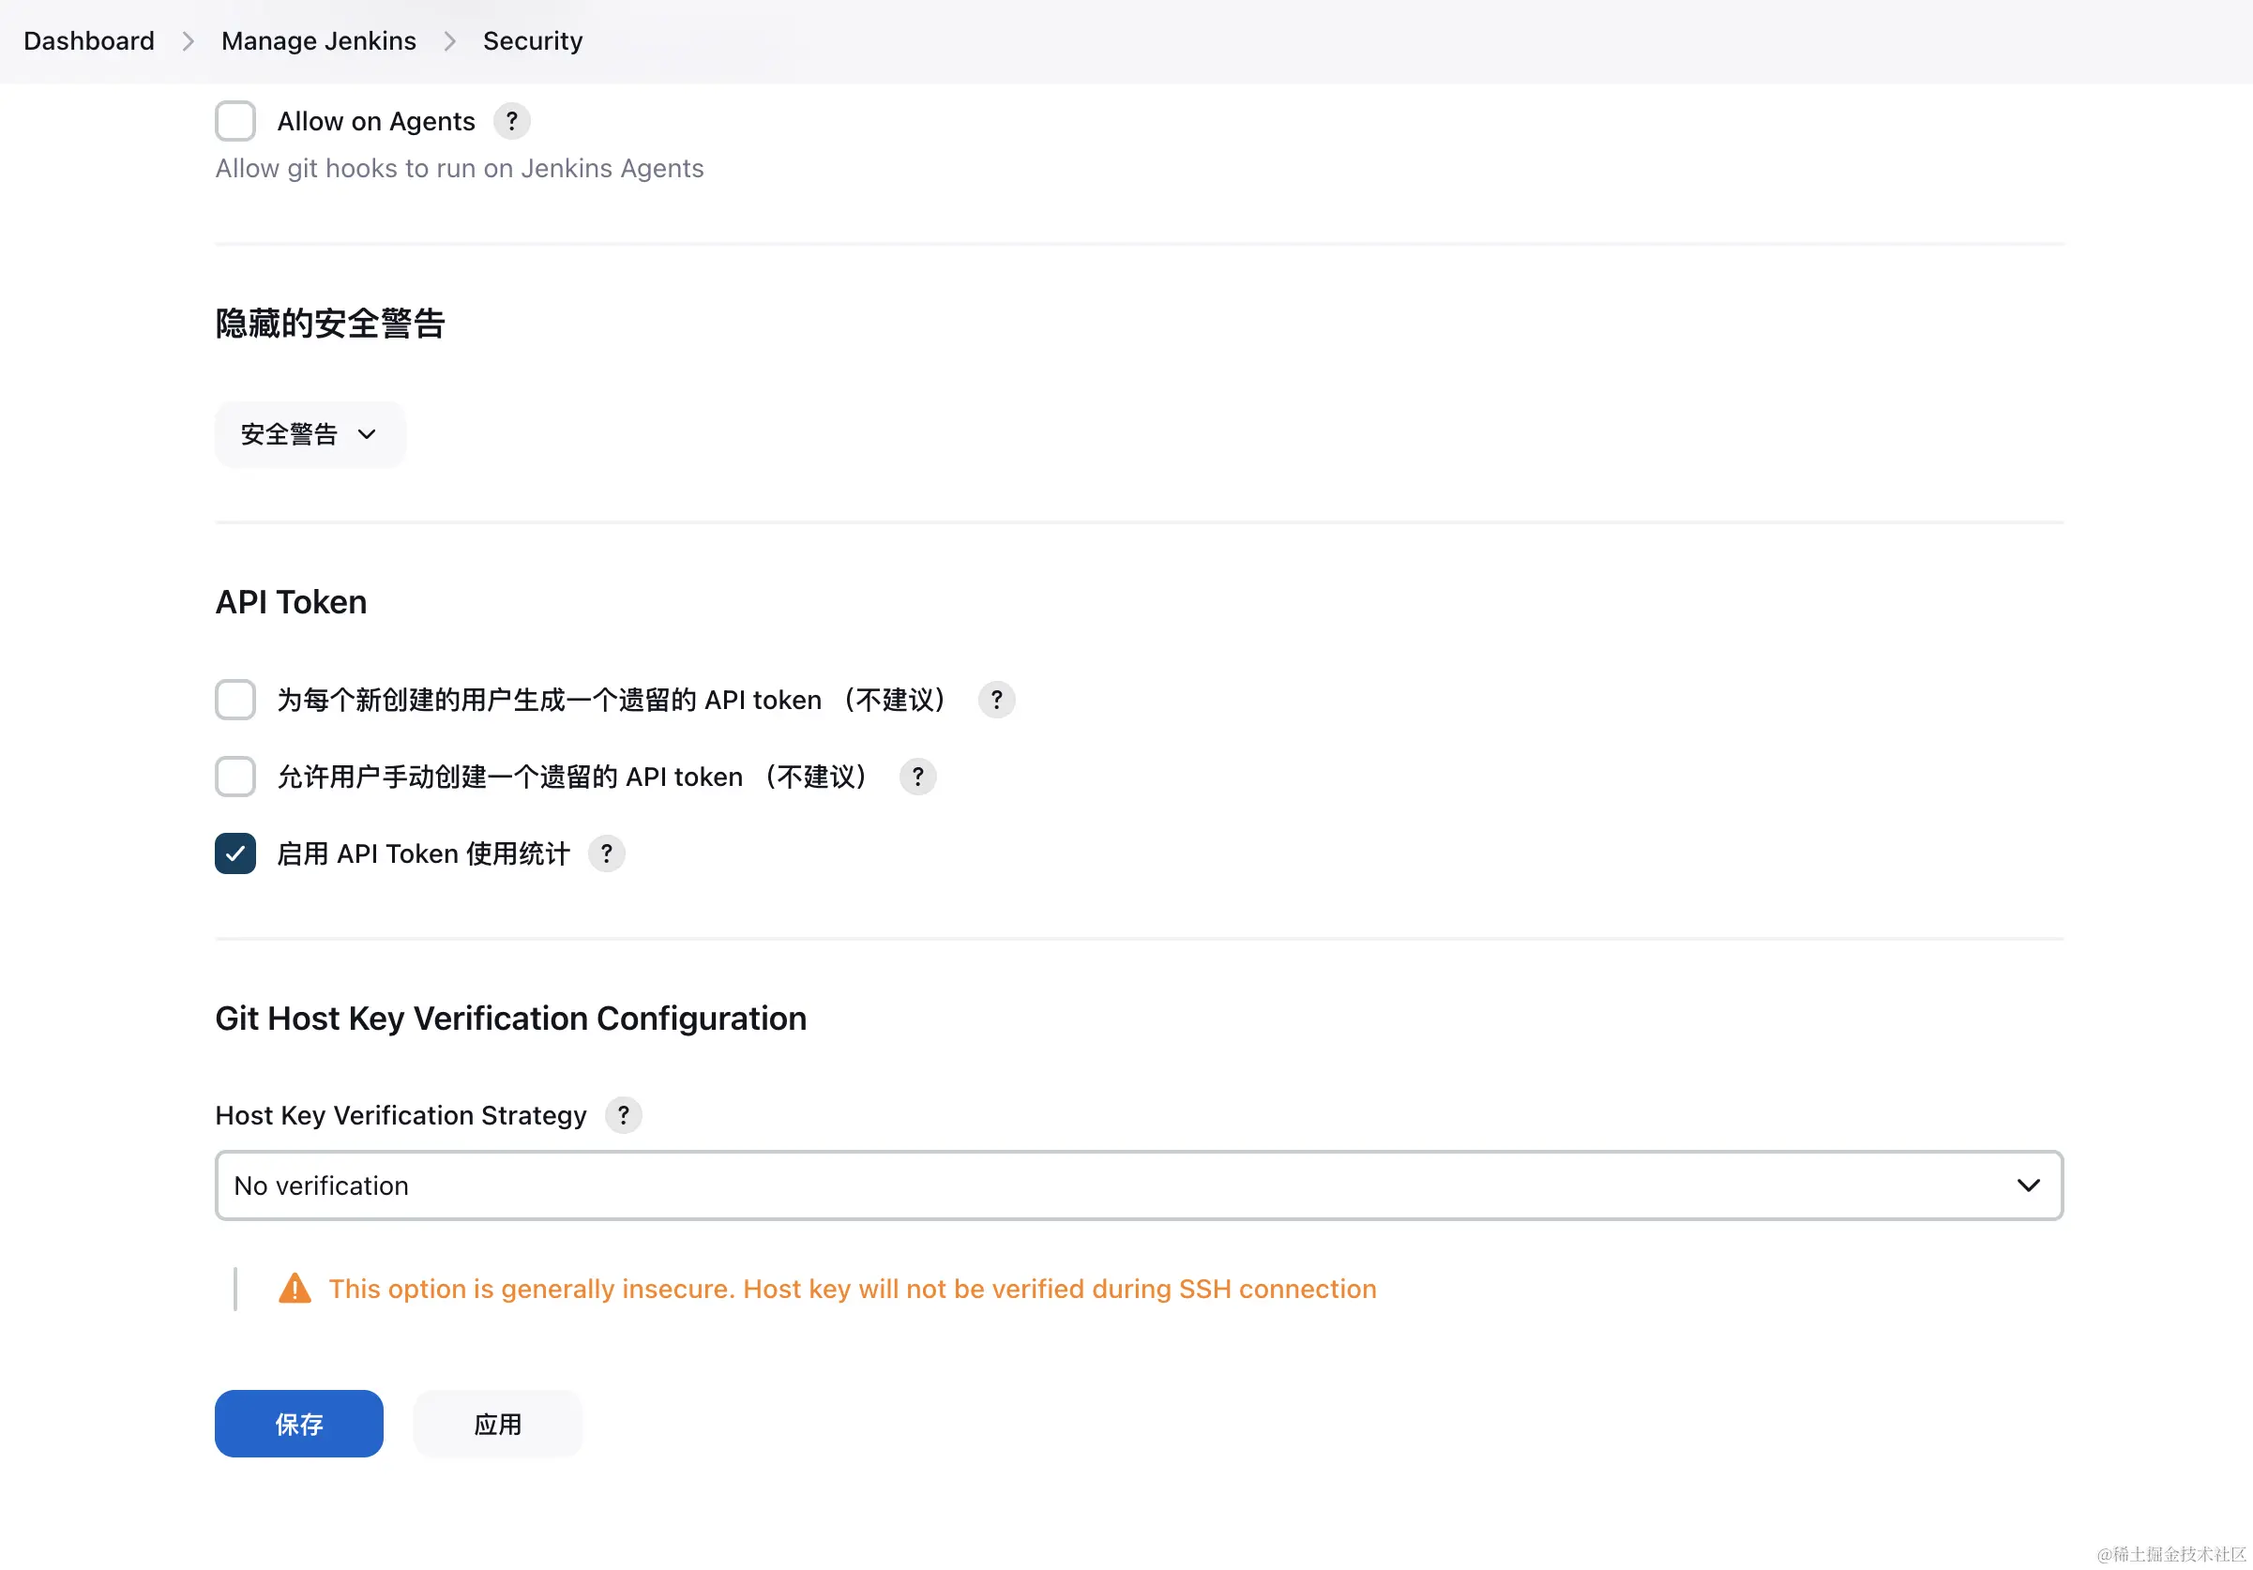This screenshot has height=1570, width=2253.
Task: Apply changes with the 应用 button
Action: pos(497,1423)
